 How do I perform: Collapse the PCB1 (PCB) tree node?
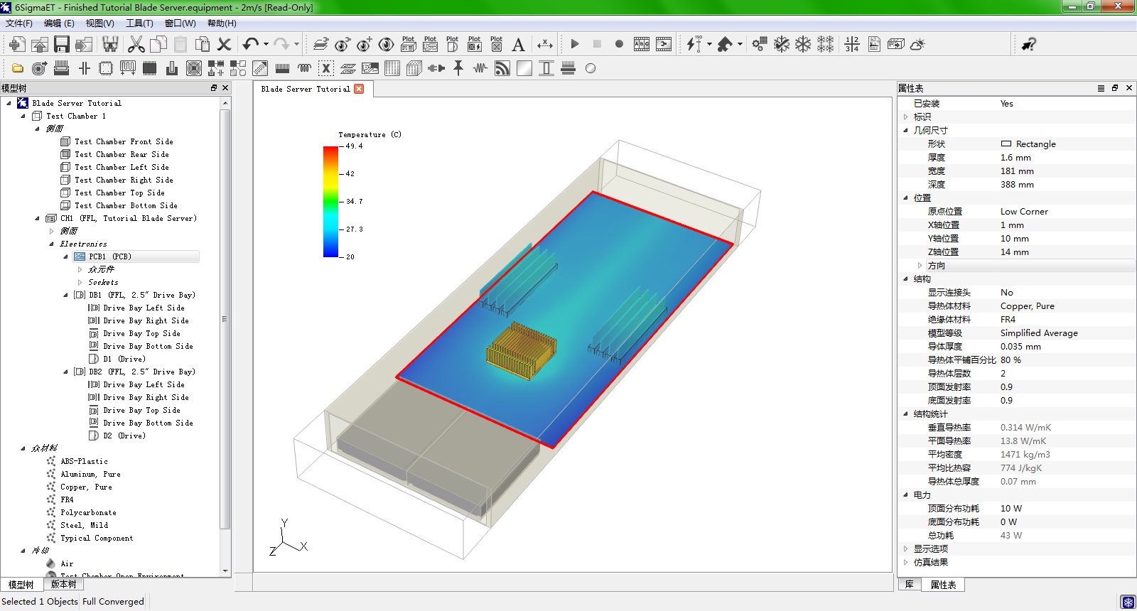pyautogui.click(x=65, y=256)
